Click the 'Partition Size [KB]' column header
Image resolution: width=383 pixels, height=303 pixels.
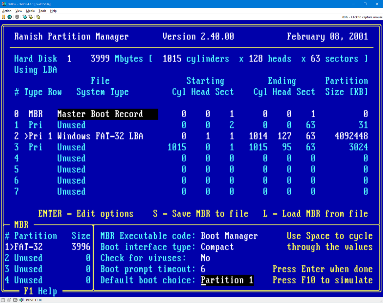[x=346, y=86]
